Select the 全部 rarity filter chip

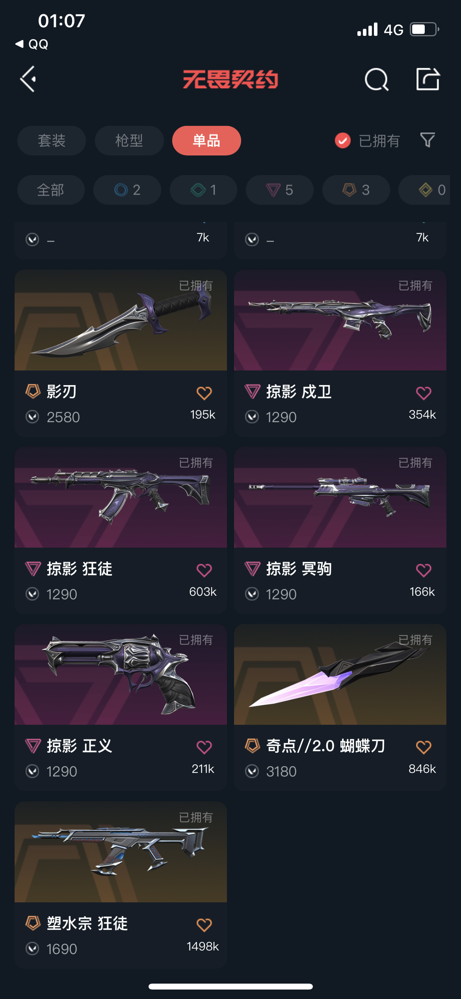pyautogui.click(x=51, y=190)
